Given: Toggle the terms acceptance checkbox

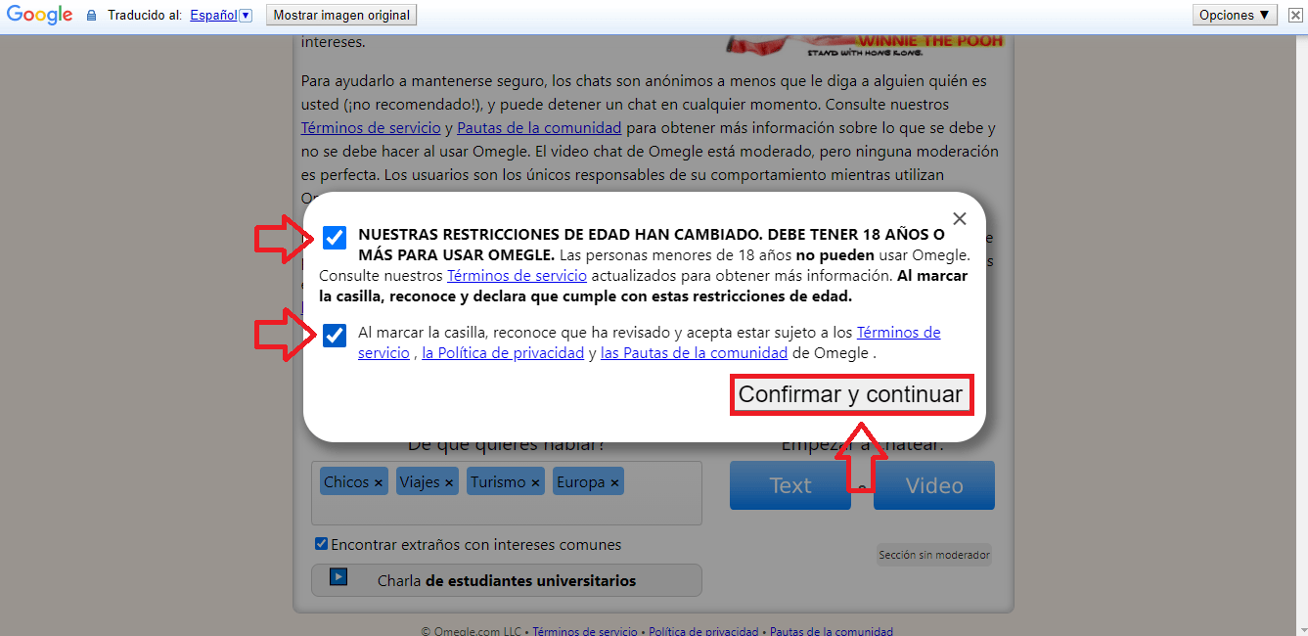Looking at the screenshot, I should pyautogui.click(x=335, y=336).
